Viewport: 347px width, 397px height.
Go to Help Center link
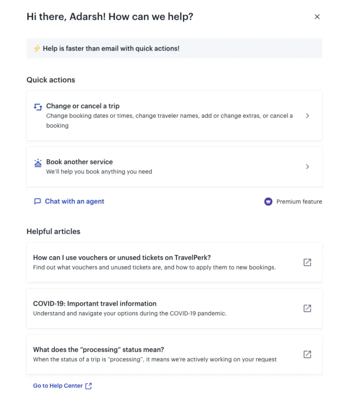(x=58, y=386)
